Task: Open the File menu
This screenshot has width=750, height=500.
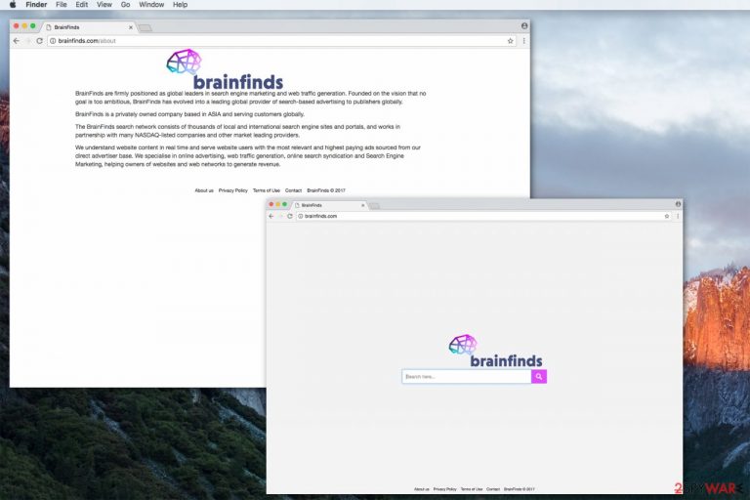Action: click(62, 4)
